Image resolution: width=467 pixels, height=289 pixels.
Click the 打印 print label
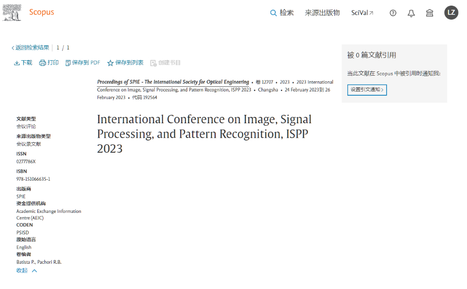coord(53,63)
